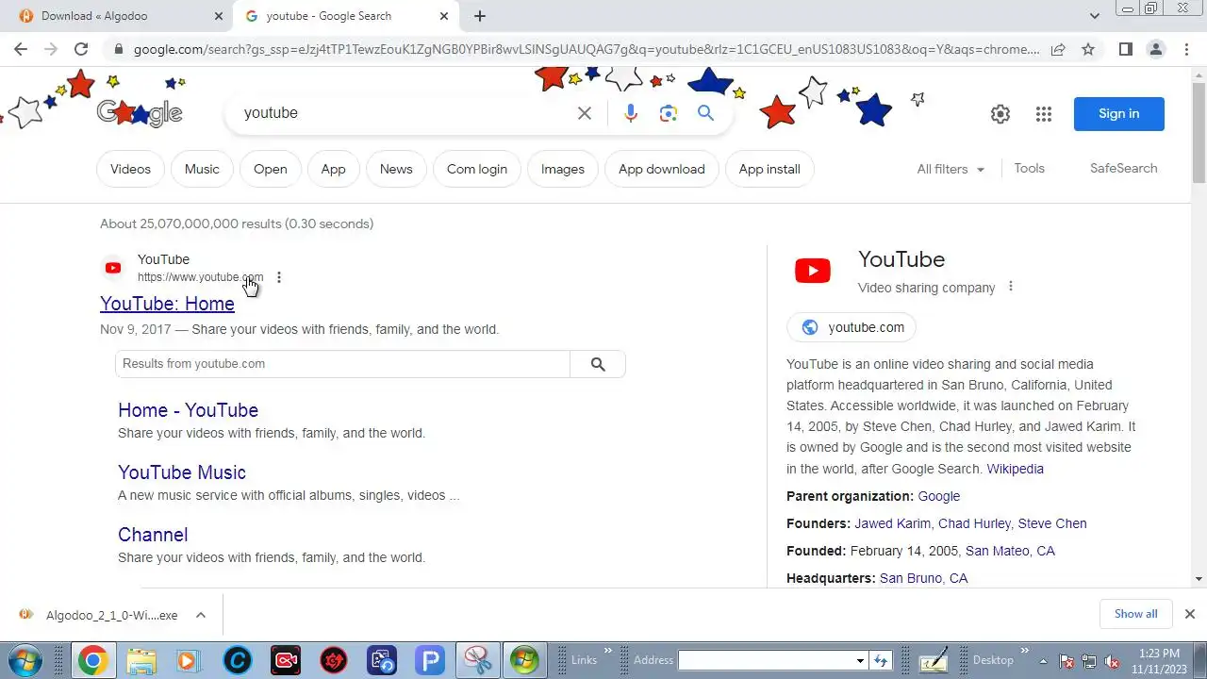Open search Tools

click(1029, 168)
